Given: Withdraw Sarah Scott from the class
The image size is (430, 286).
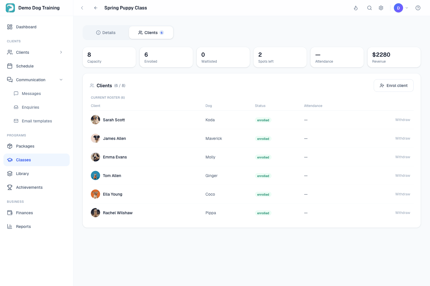Looking at the screenshot, I should click(x=402, y=120).
